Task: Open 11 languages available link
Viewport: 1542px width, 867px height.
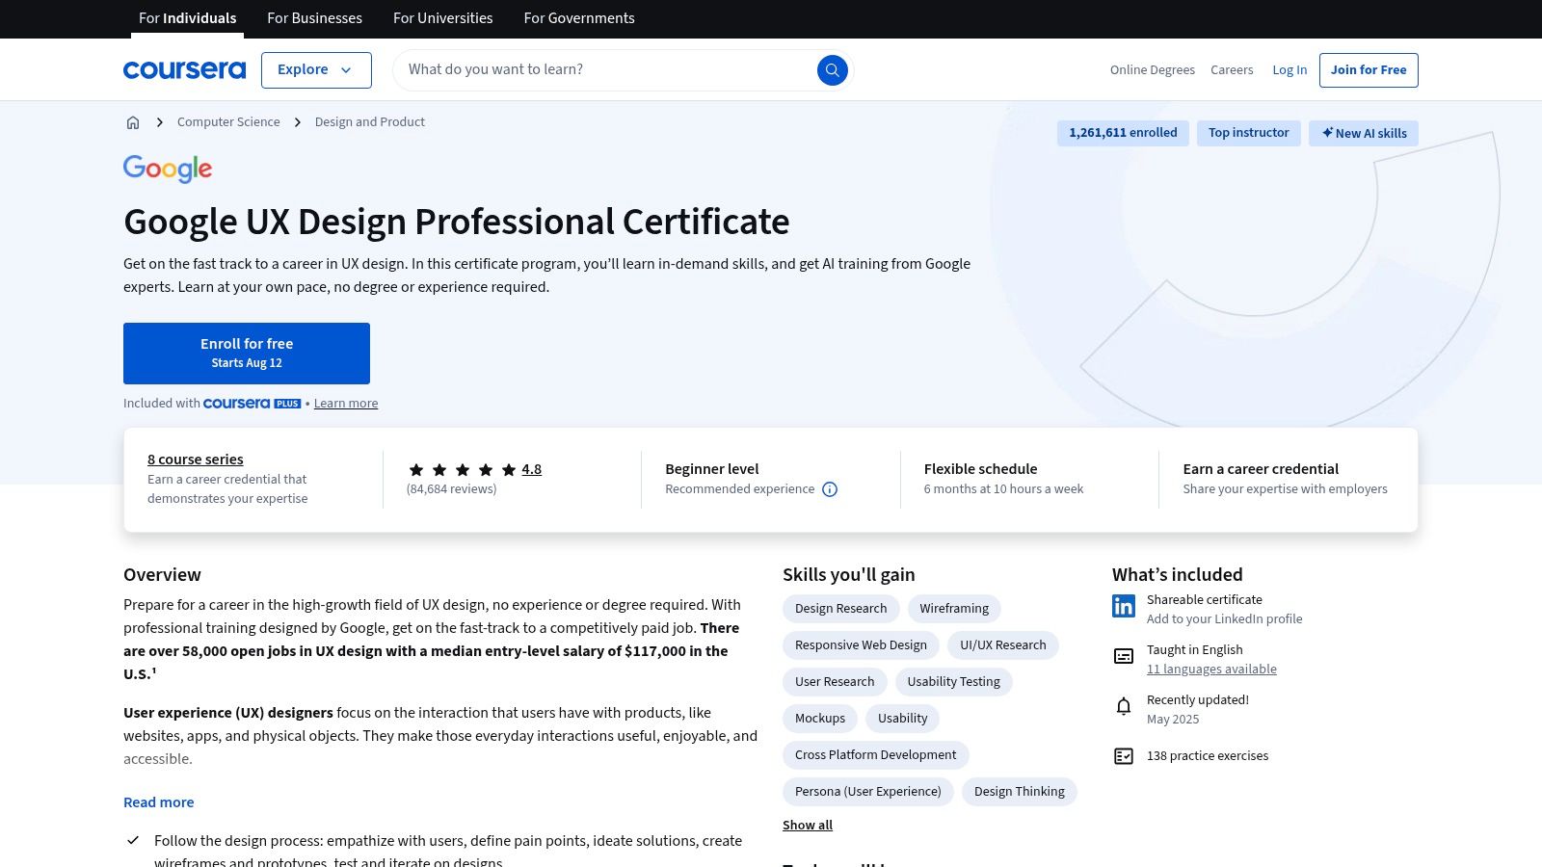Action: pos(1211,670)
